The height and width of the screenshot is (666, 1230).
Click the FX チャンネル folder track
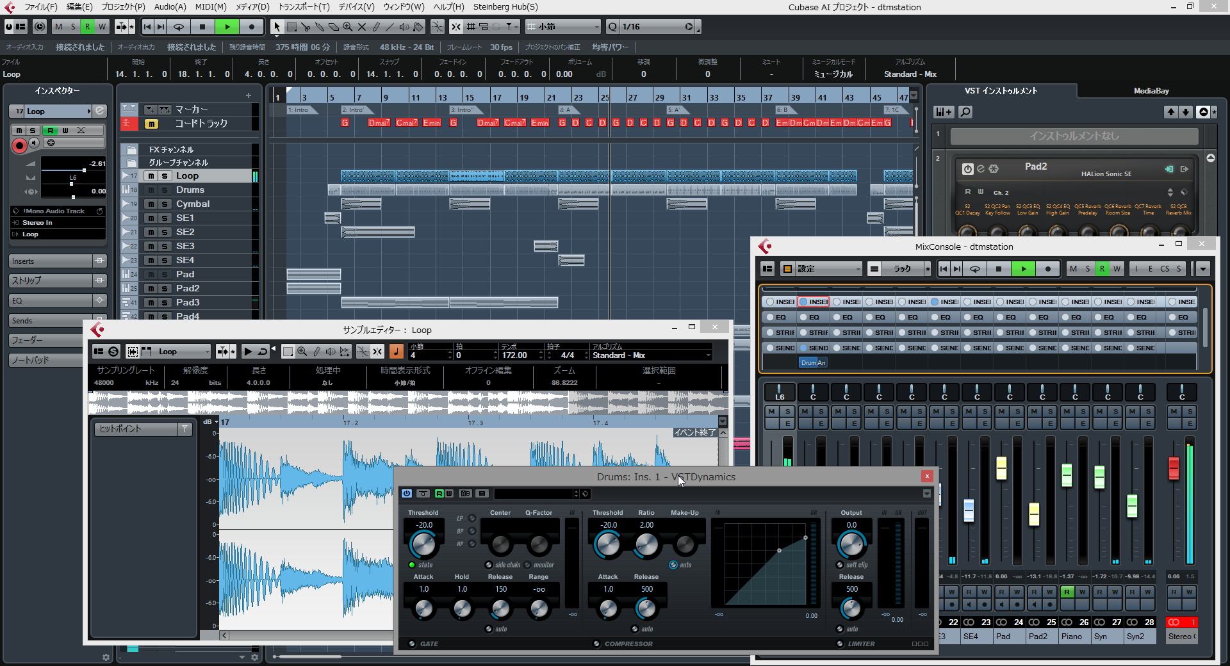coord(171,149)
